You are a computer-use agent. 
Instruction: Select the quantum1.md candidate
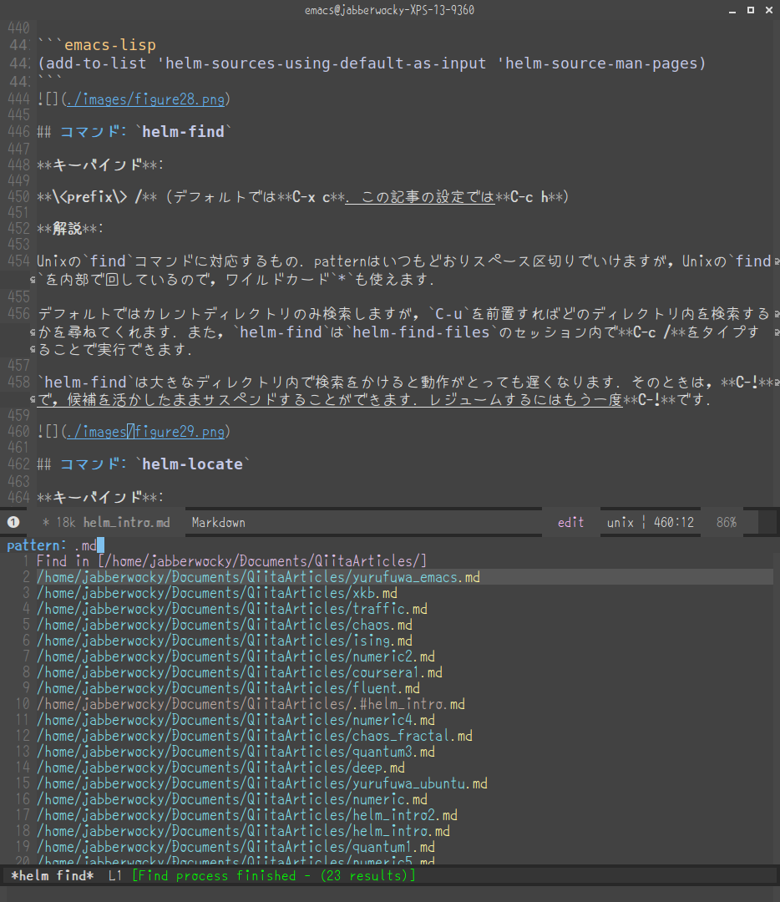236,847
